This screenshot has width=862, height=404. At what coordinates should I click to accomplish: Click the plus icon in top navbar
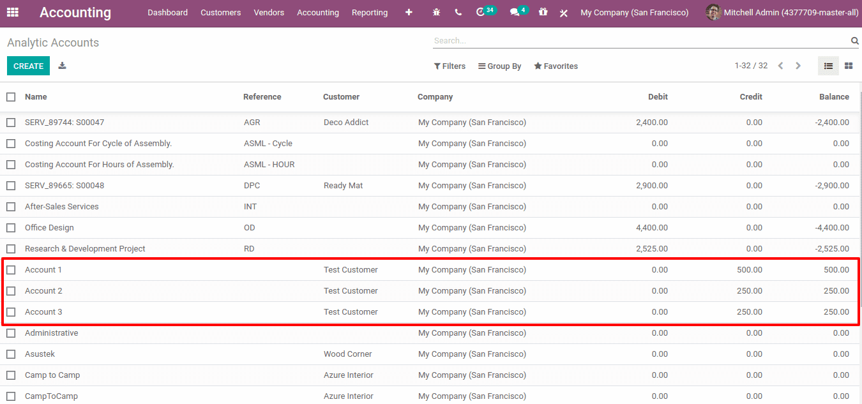[x=409, y=12]
